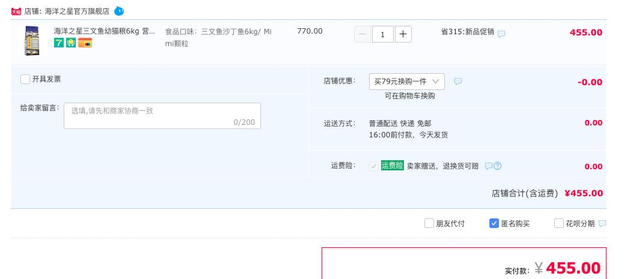Click the green 7-day return badge

(x=59, y=43)
